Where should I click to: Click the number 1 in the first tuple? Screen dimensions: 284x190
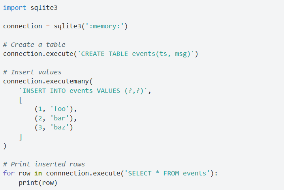(x=40, y=109)
